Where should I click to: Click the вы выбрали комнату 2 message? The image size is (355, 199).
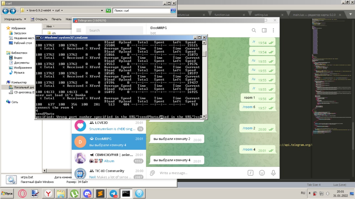177,139
